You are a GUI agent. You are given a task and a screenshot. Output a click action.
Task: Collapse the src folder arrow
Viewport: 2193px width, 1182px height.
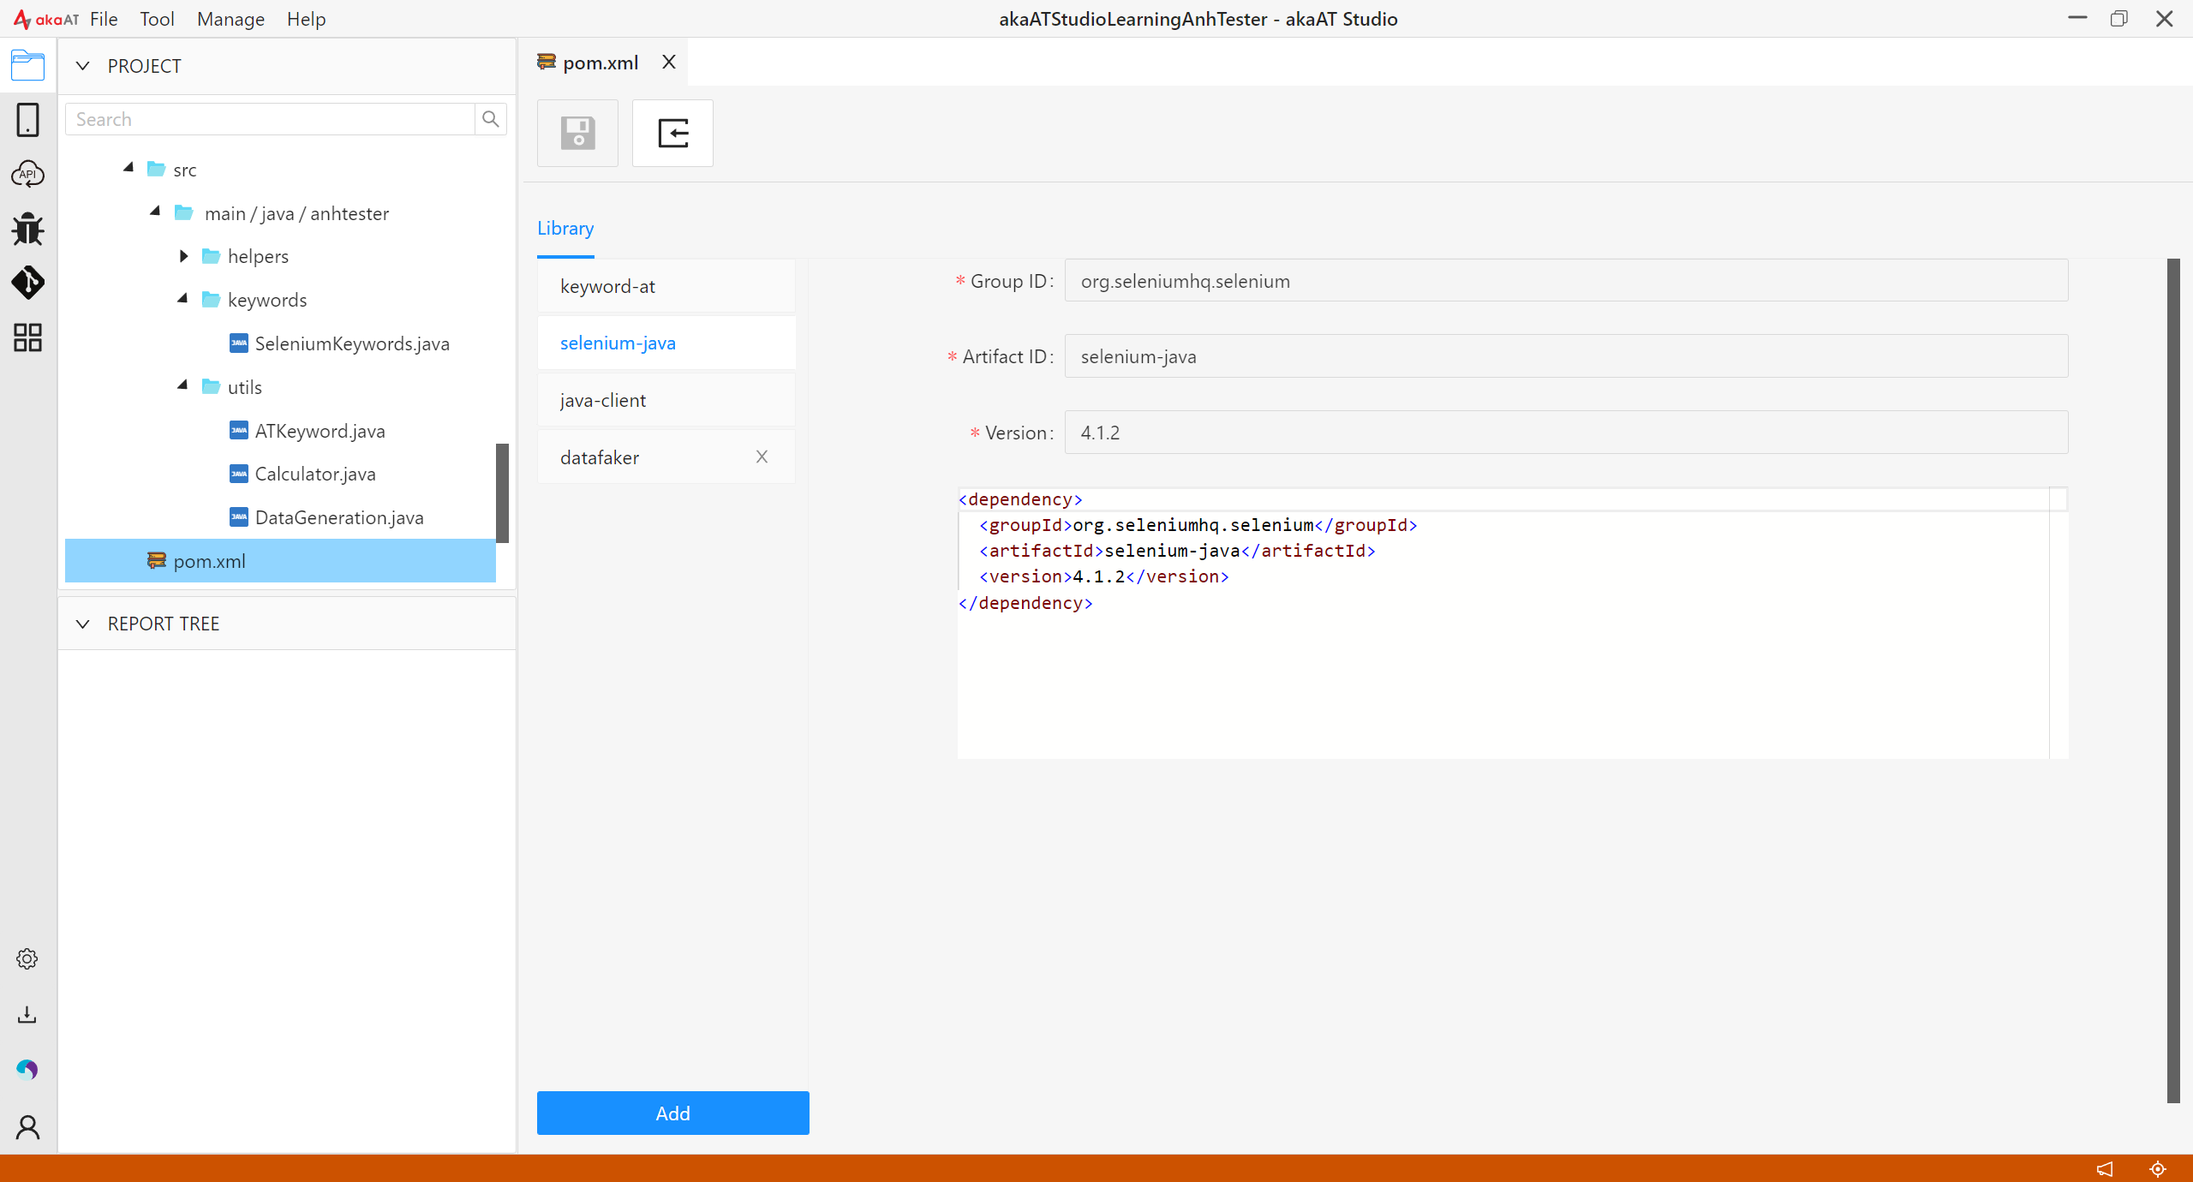pyautogui.click(x=128, y=168)
